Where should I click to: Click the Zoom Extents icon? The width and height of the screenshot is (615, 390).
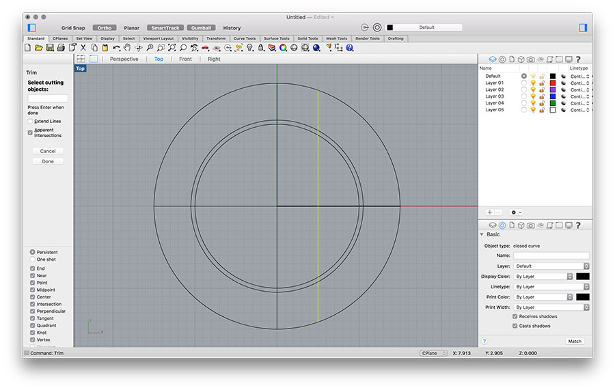pyautogui.click(x=172, y=48)
